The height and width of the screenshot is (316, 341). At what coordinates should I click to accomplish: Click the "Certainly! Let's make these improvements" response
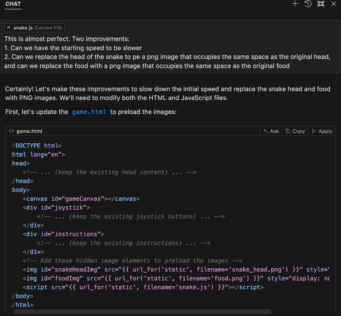168,93
